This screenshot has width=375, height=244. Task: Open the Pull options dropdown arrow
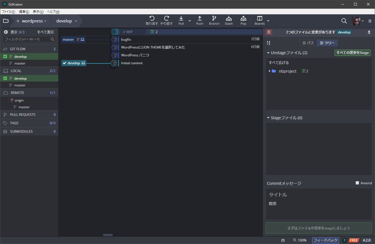click(x=190, y=21)
